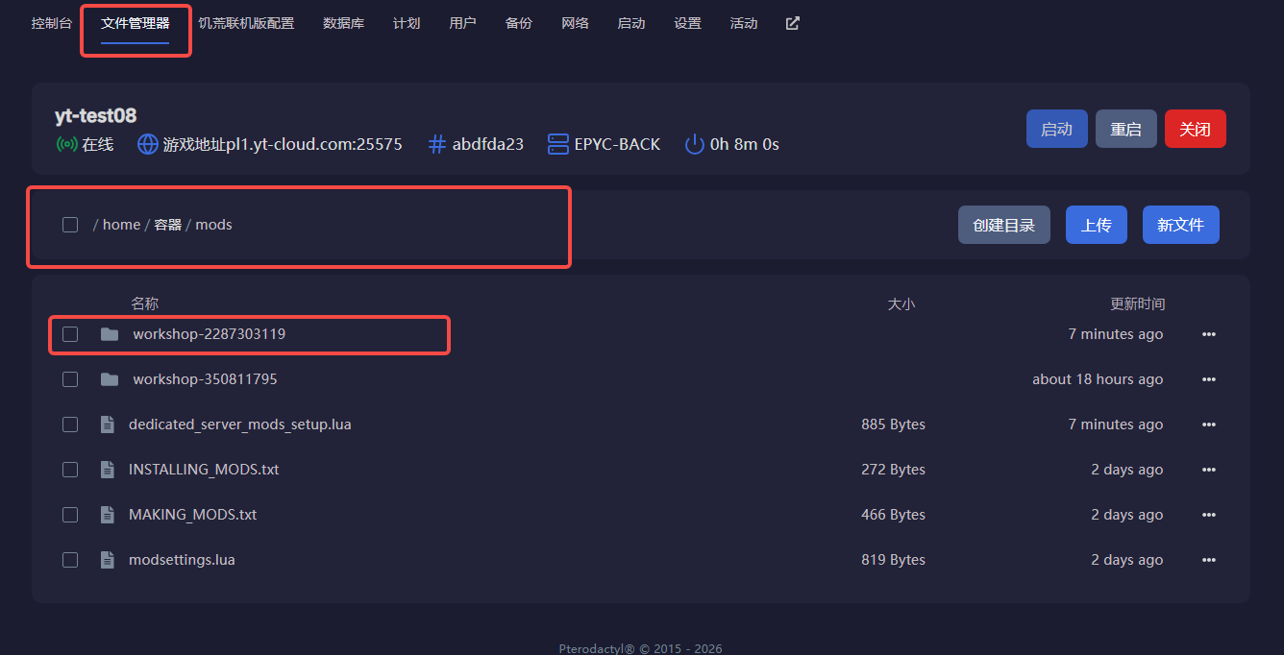The image size is (1284, 655).
Task: Click the server node icon beside EPYC-BACK
Action: [558, 144]
